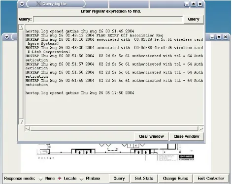This screenshot has width=232, height=184.
Task: Click the Query regular expression input field
Action: pos(108,19)
